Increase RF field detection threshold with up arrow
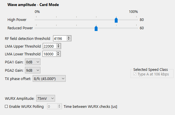The image size is (175, 115). pyautogui.click(x=69, y=37)
